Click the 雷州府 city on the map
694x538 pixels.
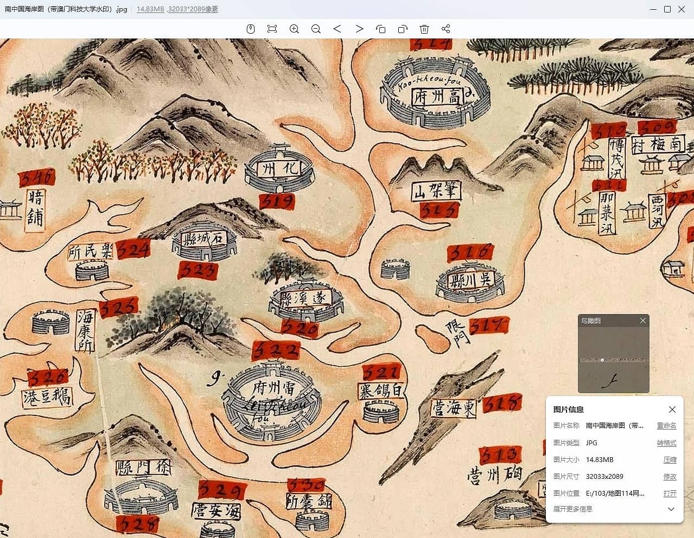tap(272, 400)
